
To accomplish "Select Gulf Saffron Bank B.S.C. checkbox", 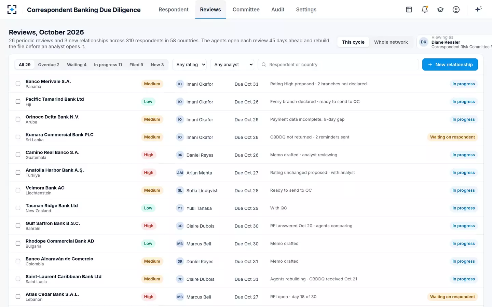I will coord(18,226).
